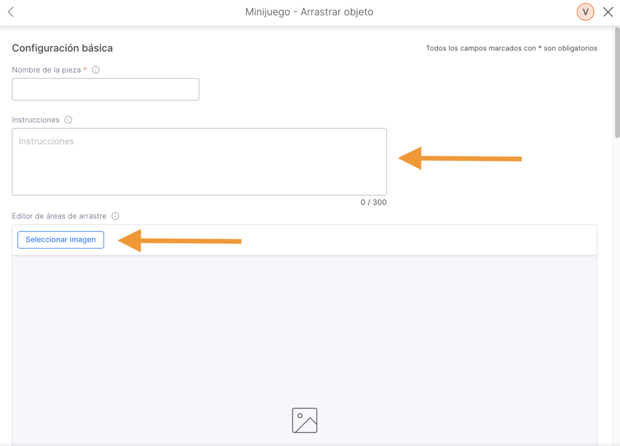Open the user avatar "V" menu

[x=585, y=12]
